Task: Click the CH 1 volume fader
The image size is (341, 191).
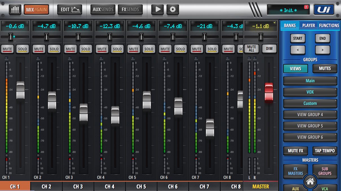Action: pyautogui.click(x=21, y=90)
